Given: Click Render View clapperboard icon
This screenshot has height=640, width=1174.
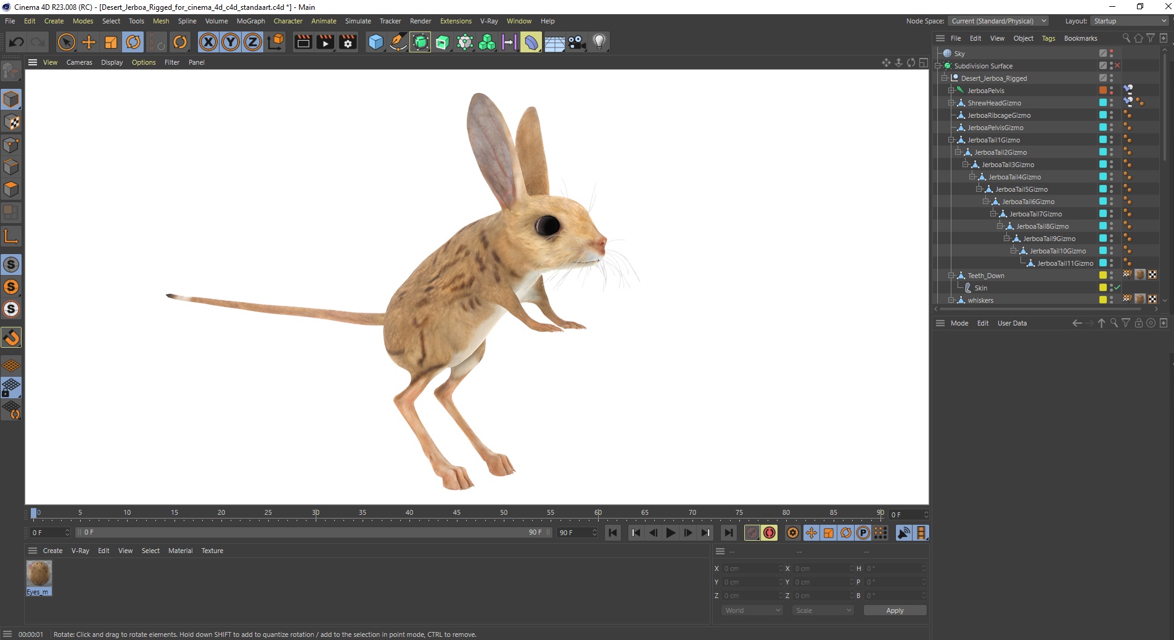Looking at the screenshot, I should click(x=303, y=42).
